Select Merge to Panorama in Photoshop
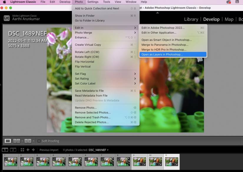This screenshot has height=172, width=243. tap(173, 45)
